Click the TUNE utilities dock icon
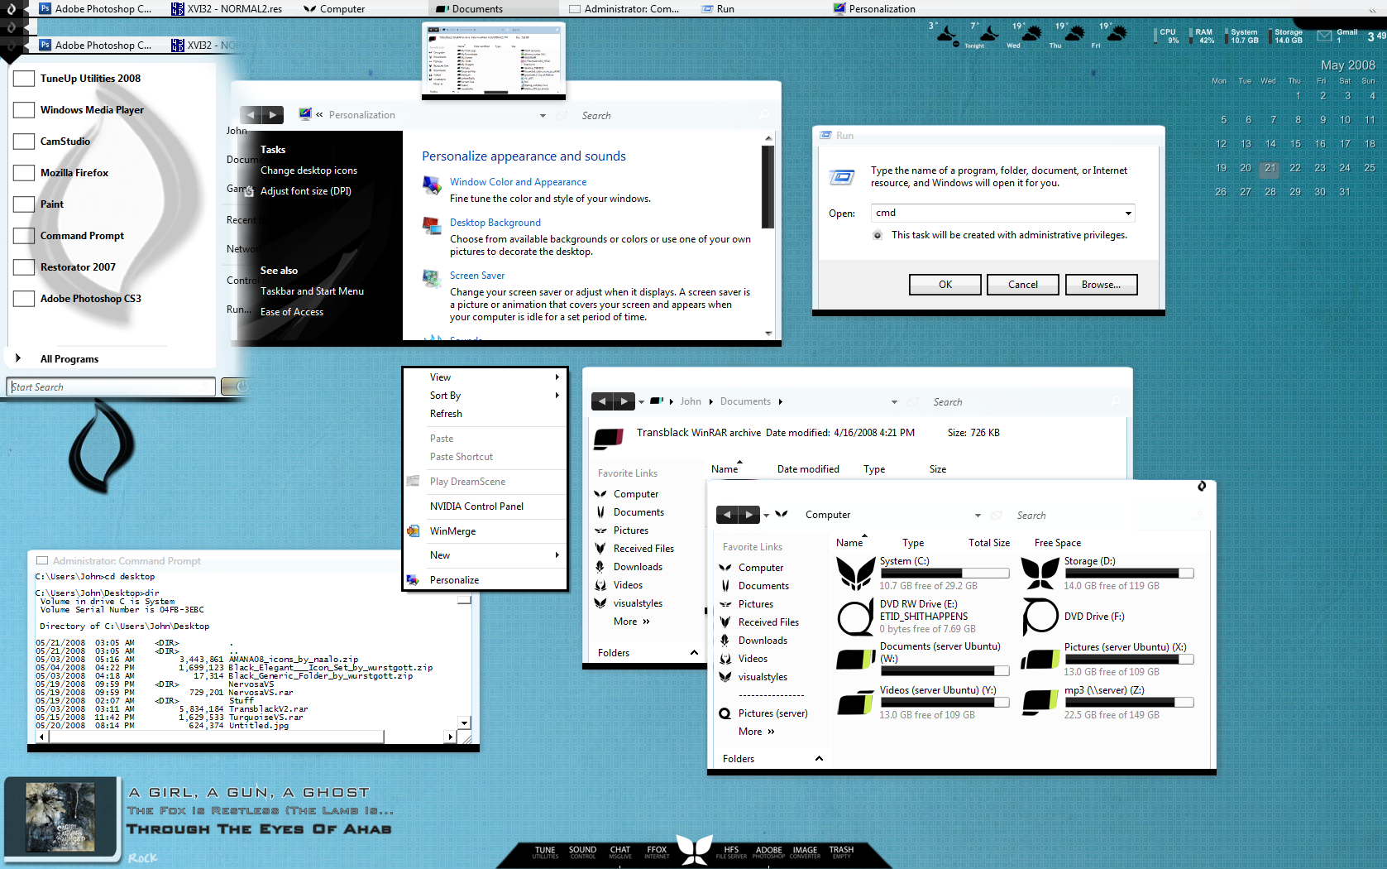 pyautogui.click(x=545, y=852)
